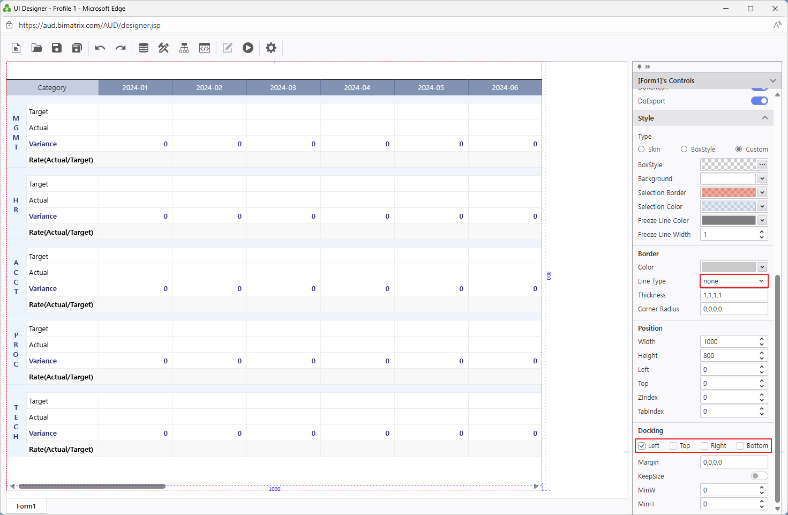Save the current form

click(56, 48)
